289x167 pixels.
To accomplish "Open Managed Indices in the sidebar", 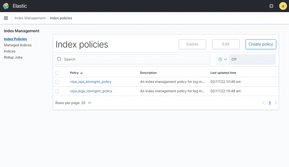I will click(x=18, y=45).
